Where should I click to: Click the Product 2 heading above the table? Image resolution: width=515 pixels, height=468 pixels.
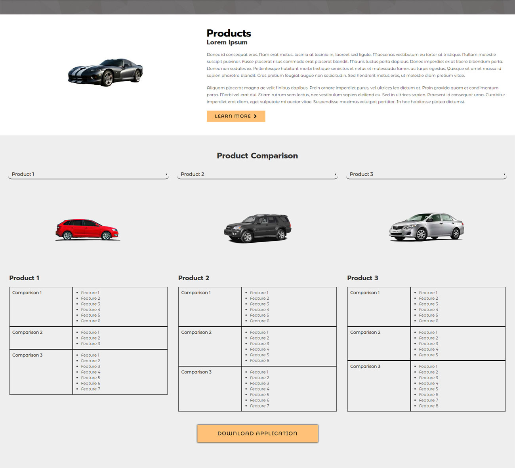coord(193,278)
